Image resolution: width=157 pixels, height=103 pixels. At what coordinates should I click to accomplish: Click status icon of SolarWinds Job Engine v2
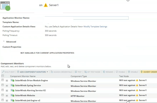pyautogui.click(x=13, y=100)
